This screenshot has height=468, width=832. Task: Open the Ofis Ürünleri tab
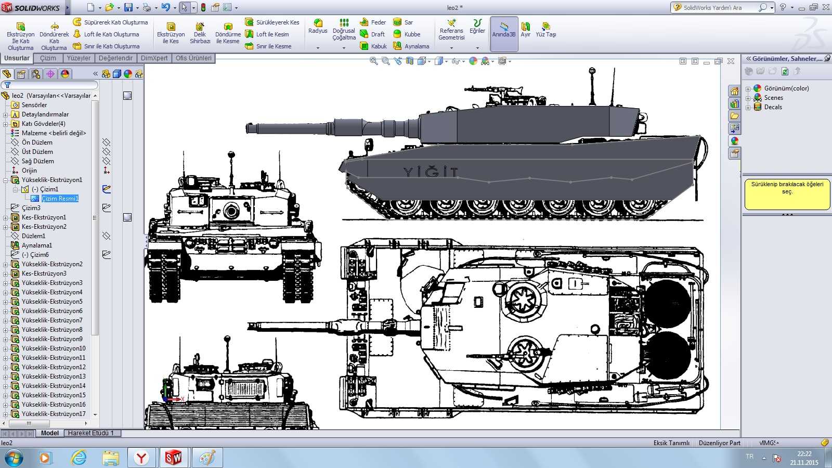click(193, 58)
